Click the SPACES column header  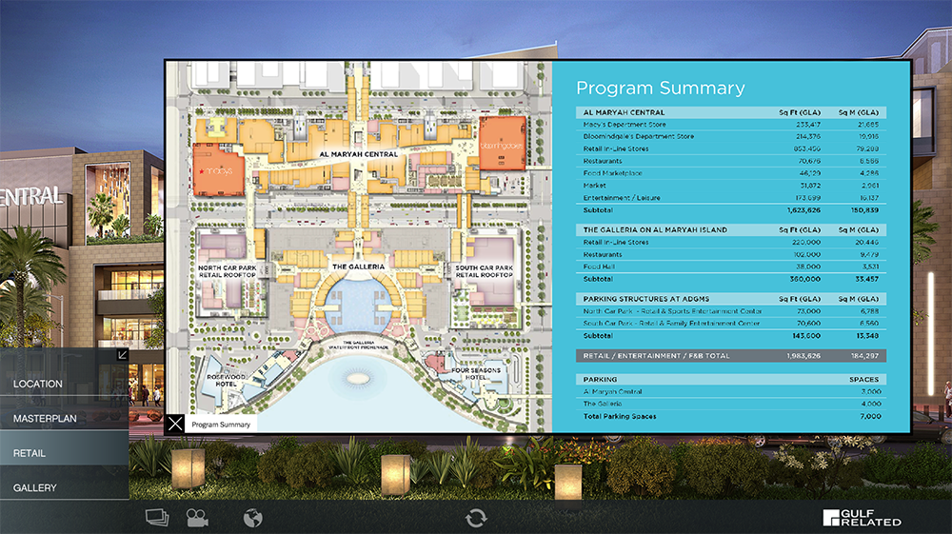[x=864, y=379]
